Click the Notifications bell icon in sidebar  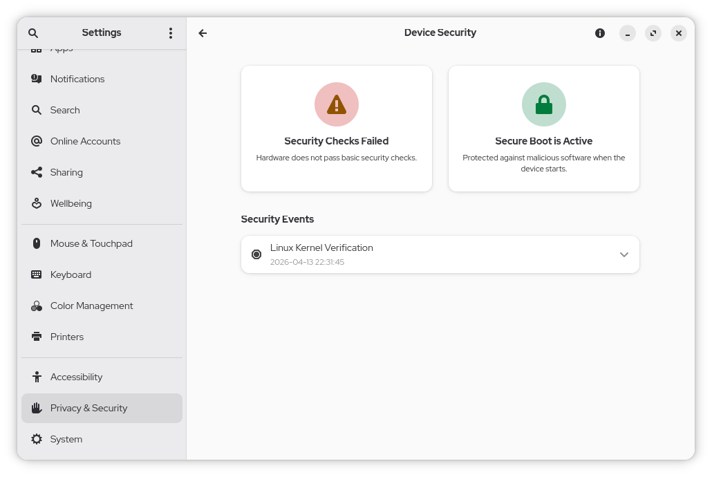37,79
